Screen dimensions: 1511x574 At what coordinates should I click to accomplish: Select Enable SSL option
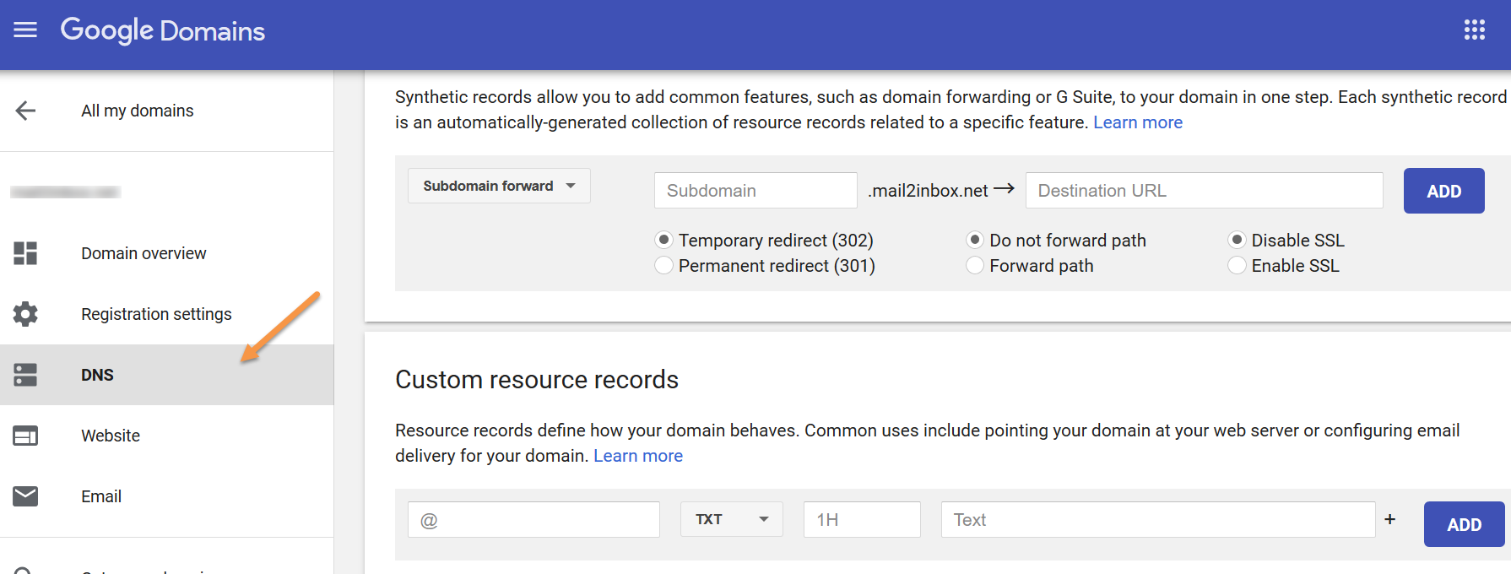(x=1237, y=266)
